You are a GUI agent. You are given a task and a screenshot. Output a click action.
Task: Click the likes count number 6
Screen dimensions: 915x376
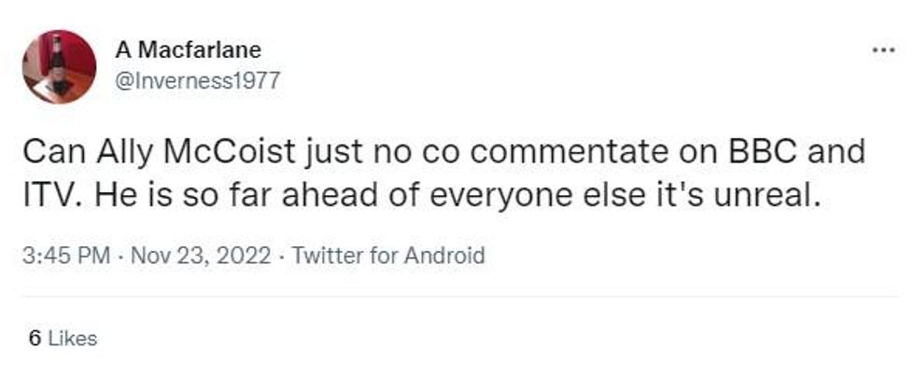pyautogui.click(x=35, y=339)
